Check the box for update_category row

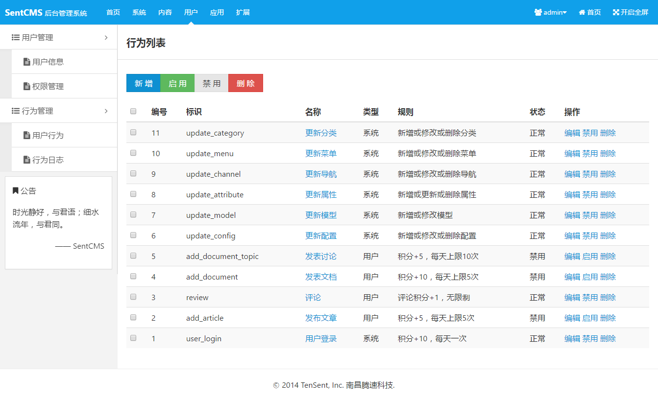point(133,132)
